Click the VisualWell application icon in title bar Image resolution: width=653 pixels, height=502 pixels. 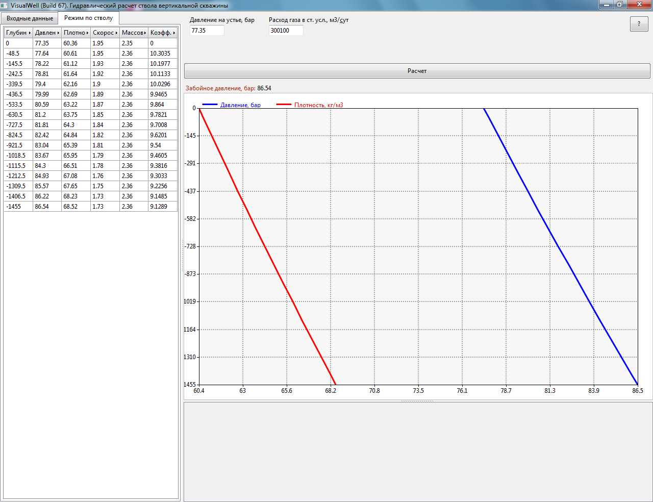[x=5, y=5]
